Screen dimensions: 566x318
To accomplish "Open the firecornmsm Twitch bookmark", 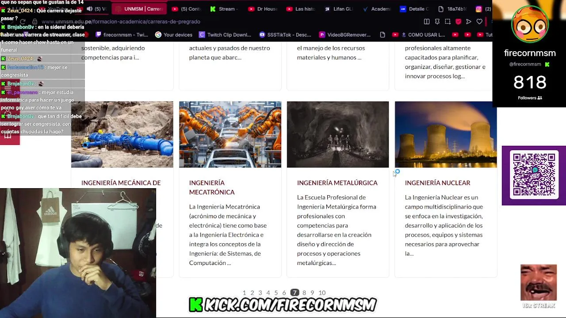I will (122, 34).
